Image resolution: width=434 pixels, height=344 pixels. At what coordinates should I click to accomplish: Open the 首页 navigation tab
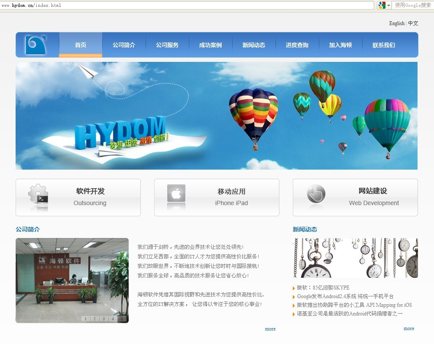pyautogui.click(x=81, y=45)
